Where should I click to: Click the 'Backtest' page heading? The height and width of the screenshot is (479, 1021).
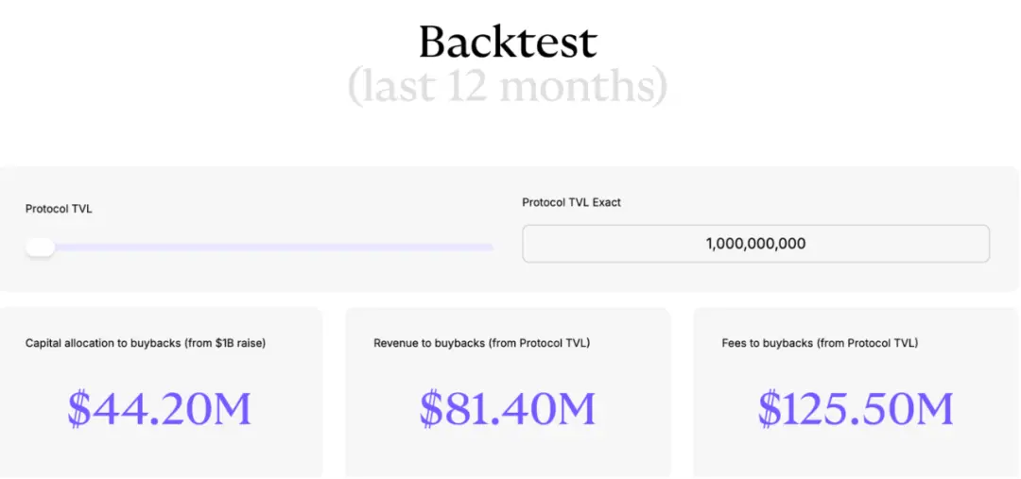(509, 42)
